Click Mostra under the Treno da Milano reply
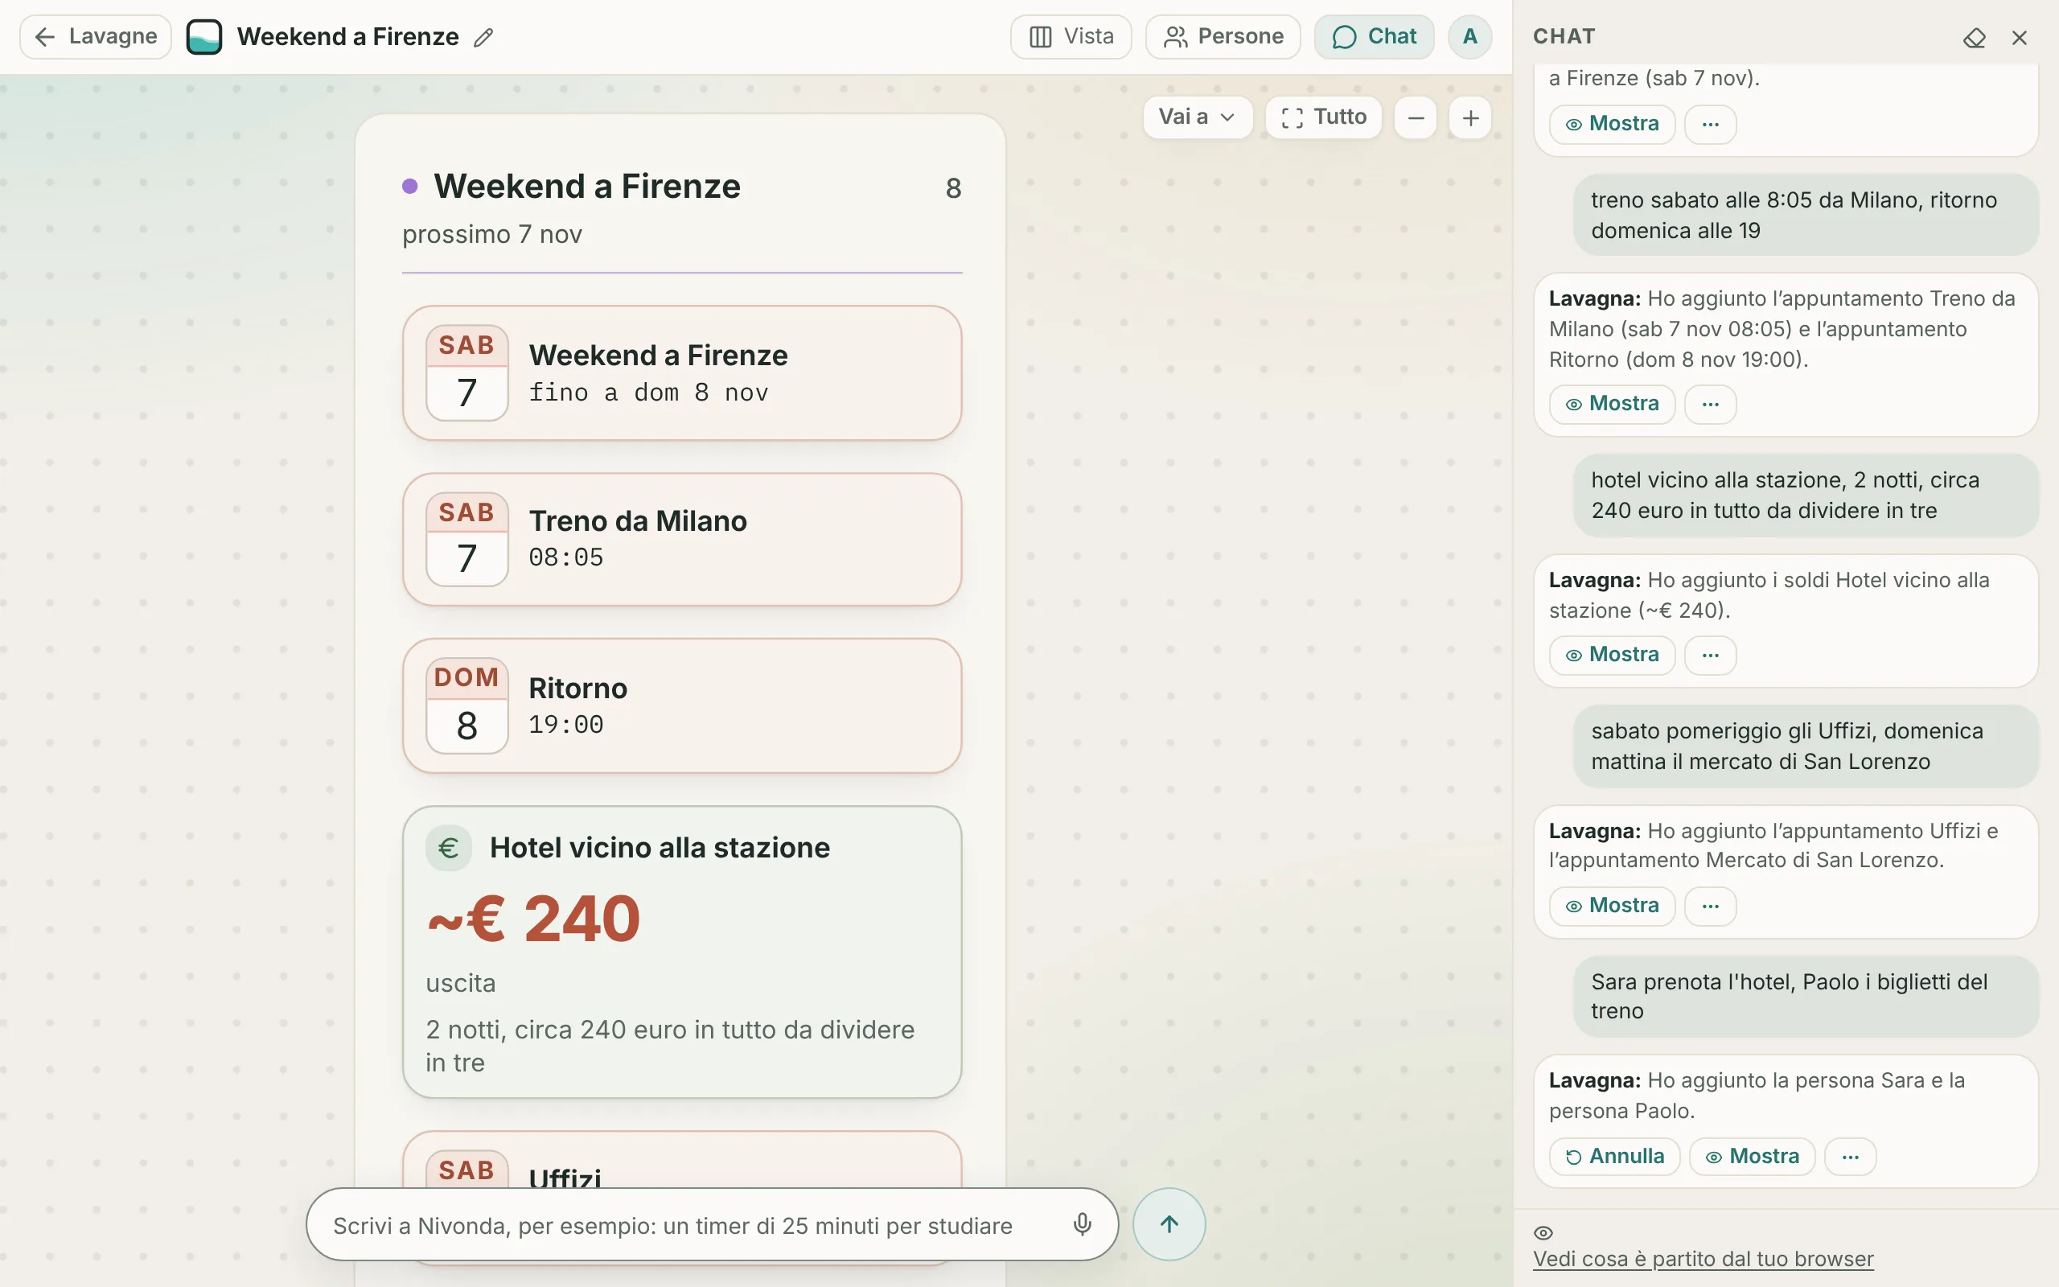This screenshot has height=1287, width=2059. point(1612,404)
